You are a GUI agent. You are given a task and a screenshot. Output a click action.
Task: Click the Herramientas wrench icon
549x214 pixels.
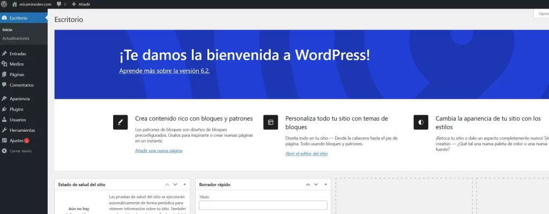pos(4,130)
